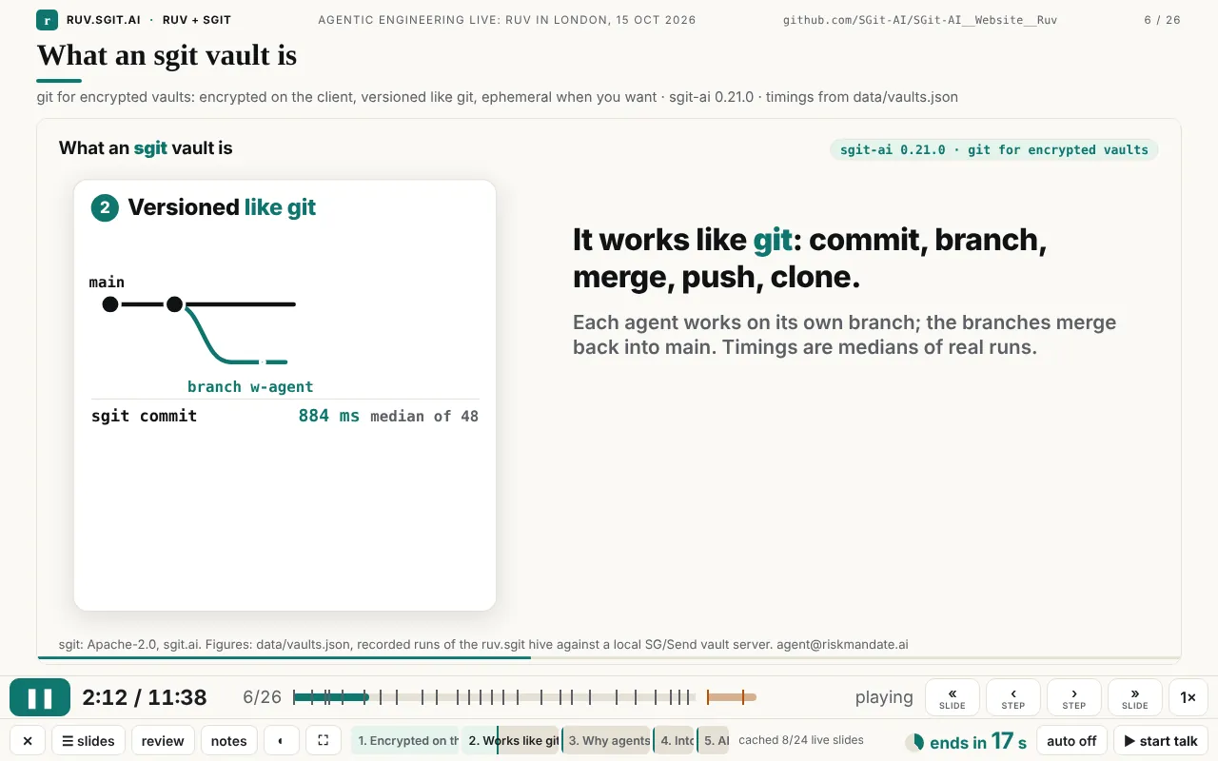This screenshot has width=1218, height=761.
Task: Close the presenter bar with X
Action: click(28, 741)
